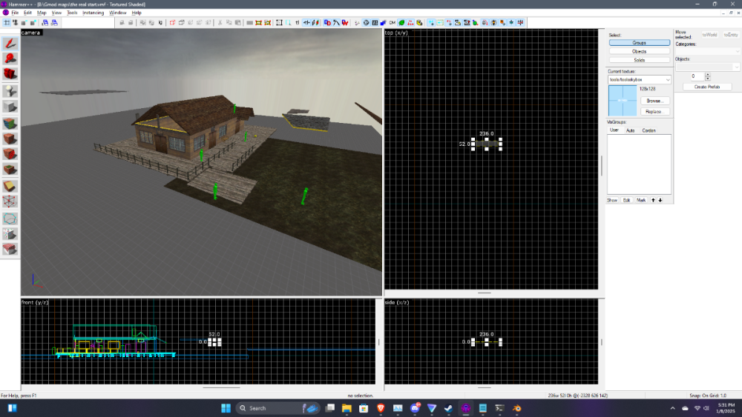Select the Overlay tool

[10, 169]
